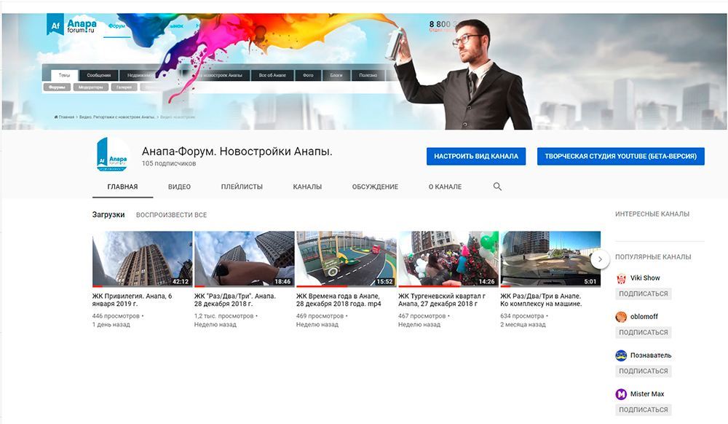Switch to the ВИДЕО tab
728x424 pixels.
click(x=179, y=187)
